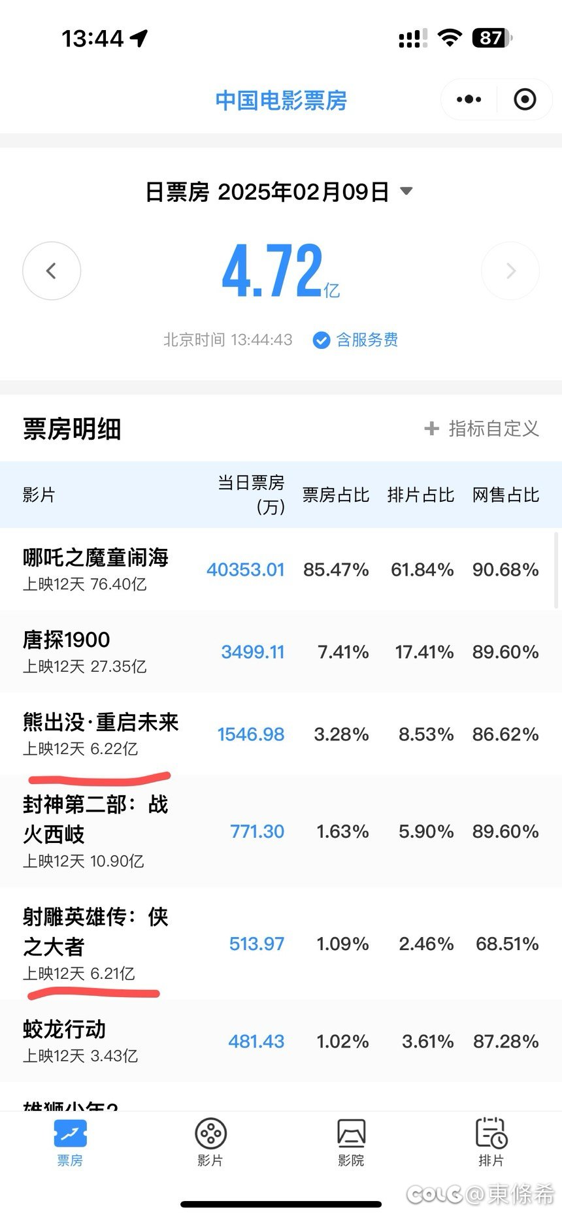Go to next day with right arrow

pos(510,271)
